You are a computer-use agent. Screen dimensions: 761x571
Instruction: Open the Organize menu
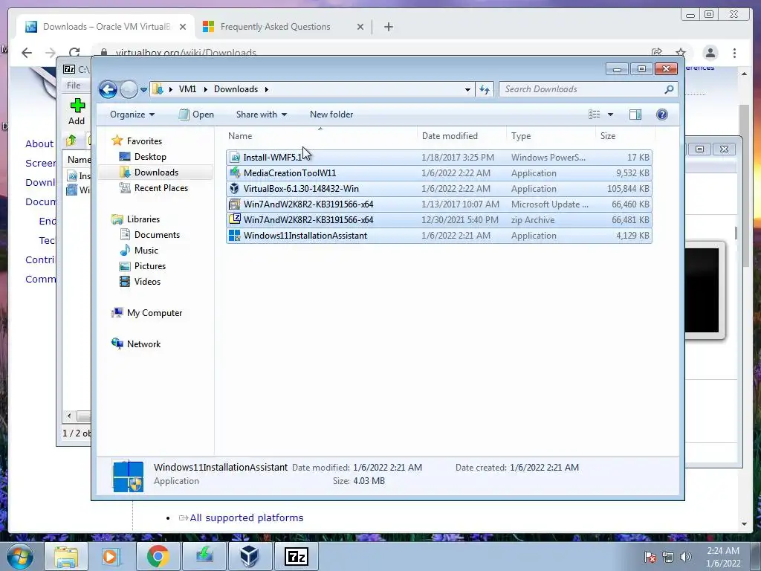(x=132, y=114)
